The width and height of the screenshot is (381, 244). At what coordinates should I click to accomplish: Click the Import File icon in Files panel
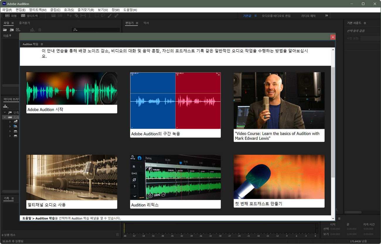tap(12, 30)
